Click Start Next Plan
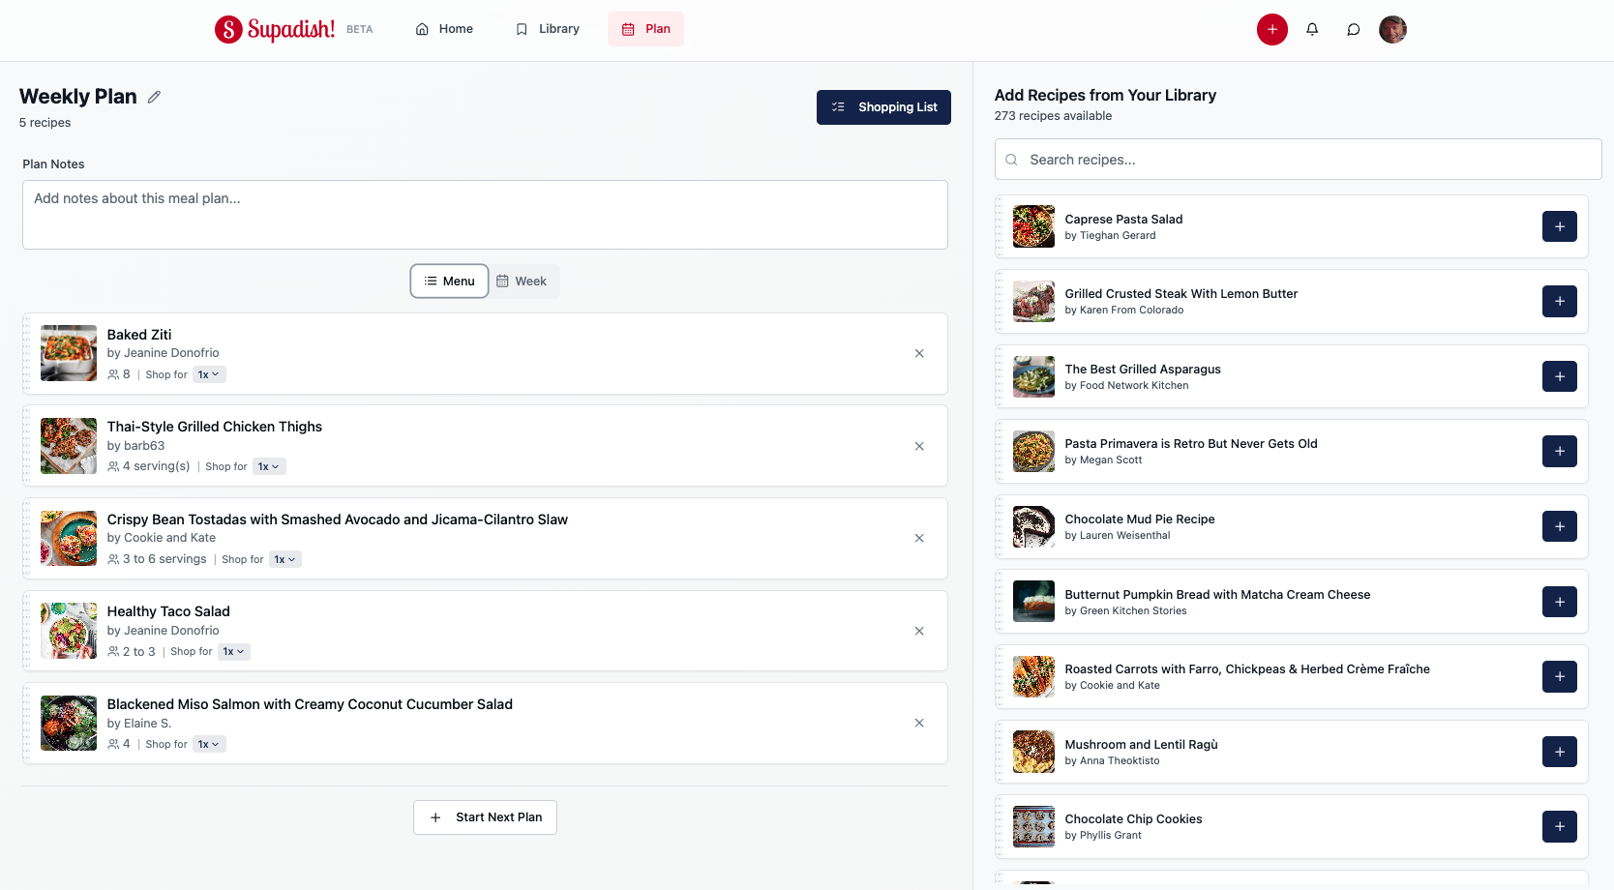 click(485, 816)
